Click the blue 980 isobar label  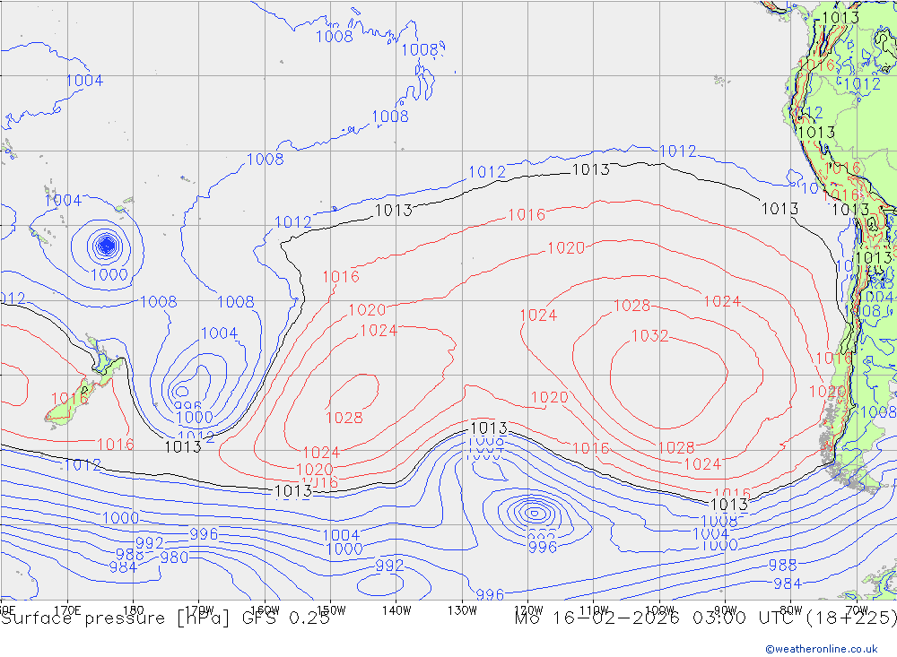pyautogui.click(x=175, y=558)
